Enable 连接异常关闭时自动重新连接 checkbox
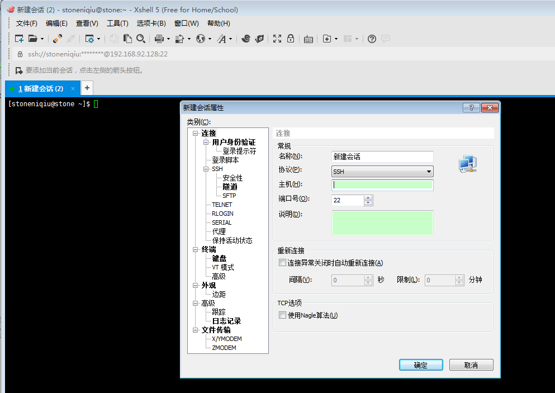Screen dimensions: 555x393 282,263
